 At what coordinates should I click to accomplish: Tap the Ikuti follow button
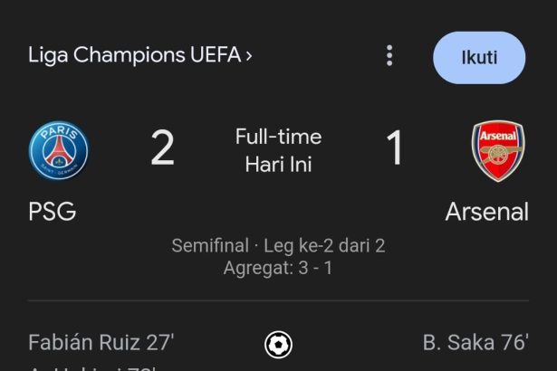pyautogui.click(x=479, y=58)
